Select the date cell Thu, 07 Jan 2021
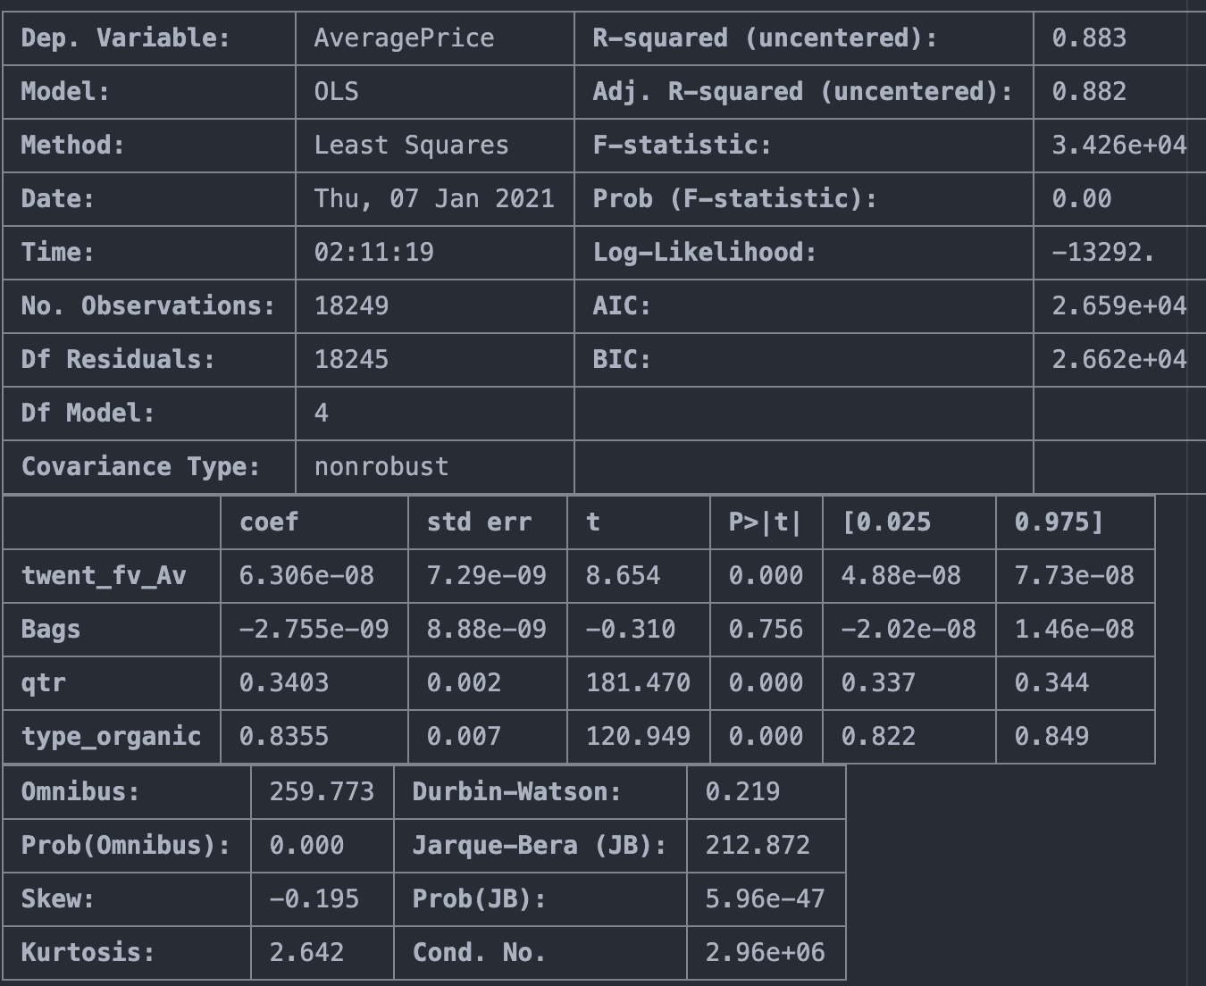 pyautogui.click(x=434, y=199)
